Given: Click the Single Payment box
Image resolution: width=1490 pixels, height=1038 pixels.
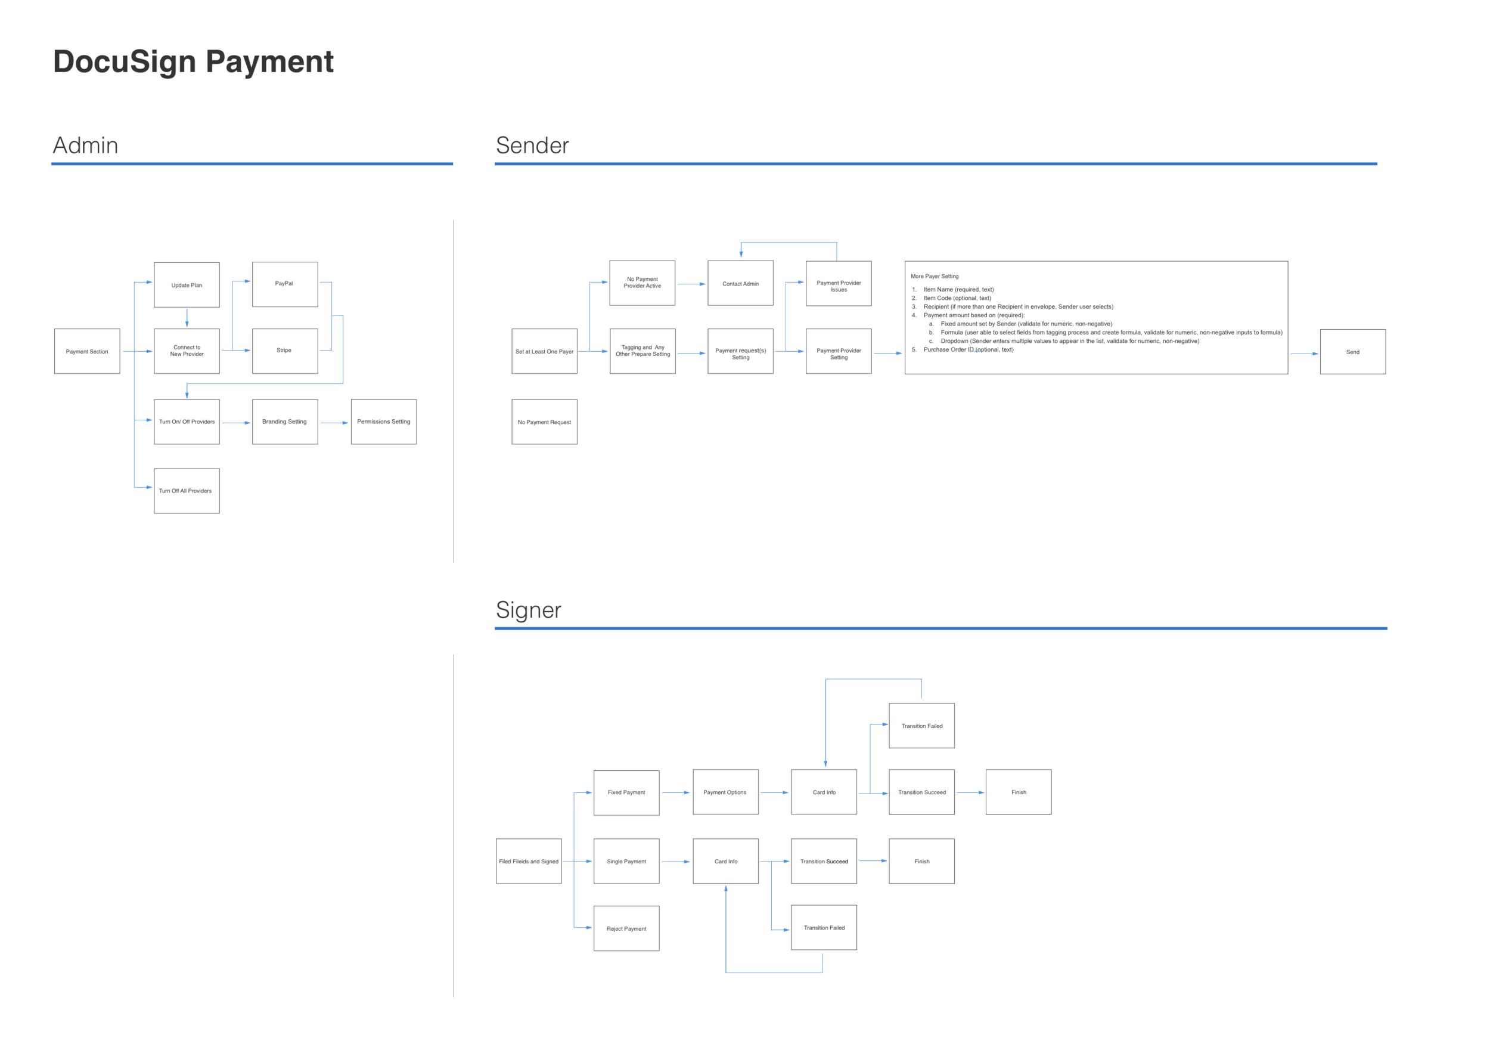Looking at the screenshot, I should click(627, 862).
